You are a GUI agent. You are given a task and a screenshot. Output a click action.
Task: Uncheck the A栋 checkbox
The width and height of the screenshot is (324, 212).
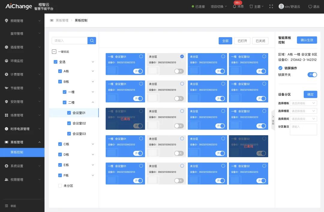(x=60, y=71)
